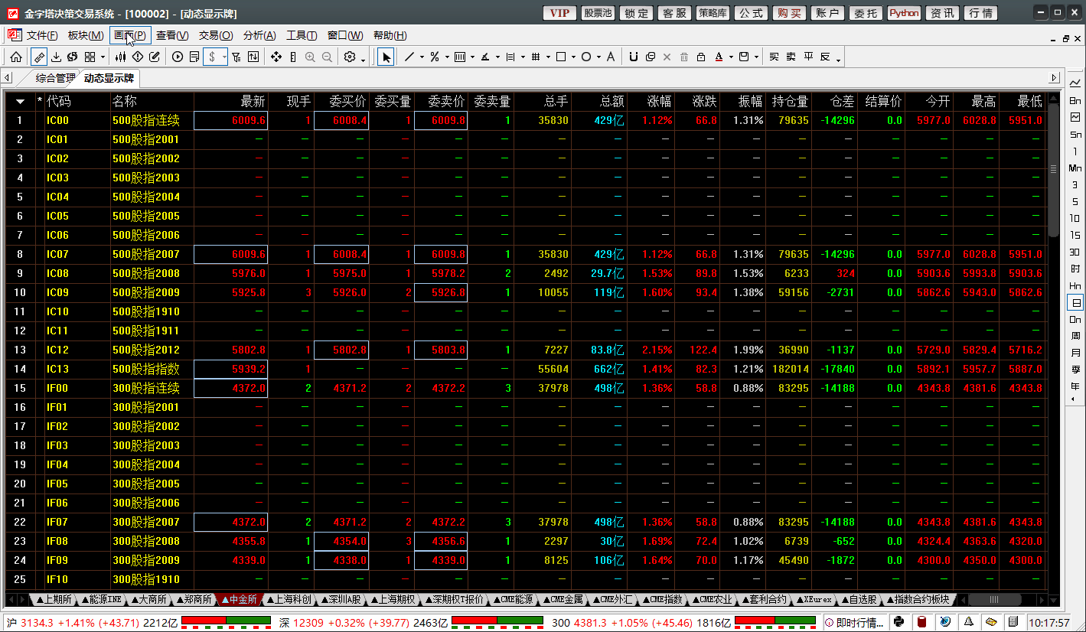Viewport: 1086px width, 632px height.
Task: Click the bell alert icon in status bar
Action: [969, 622]
